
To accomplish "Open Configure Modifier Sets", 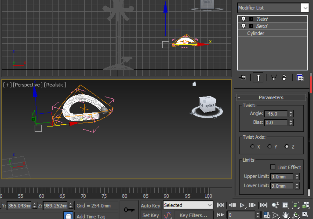I will pyautogui.click(x=300, y=77).
